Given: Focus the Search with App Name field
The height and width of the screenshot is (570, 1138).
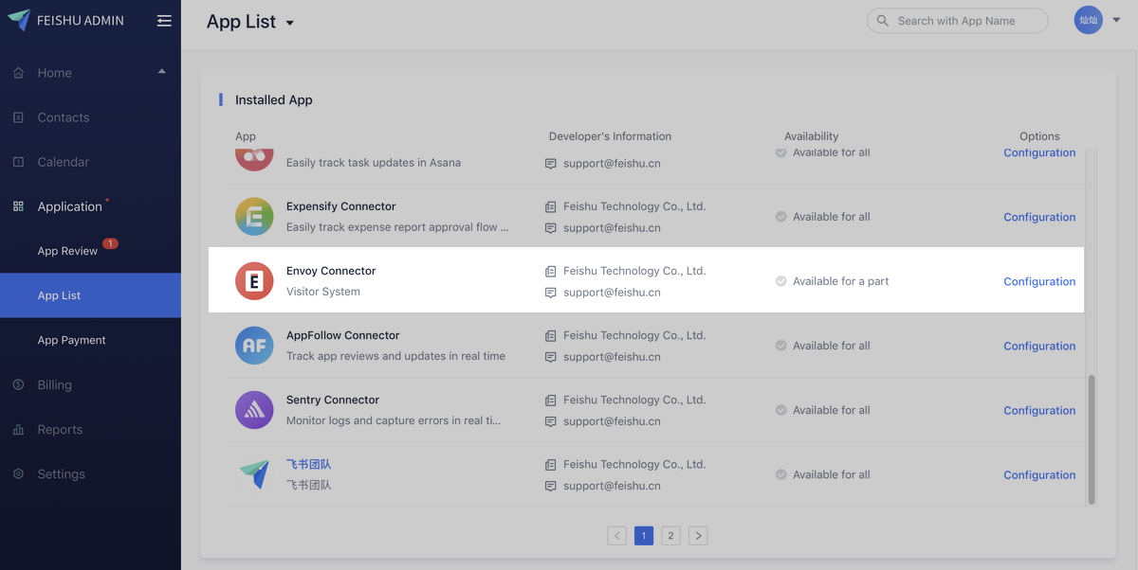Looking at the screenshot, I should coord(957,21).
